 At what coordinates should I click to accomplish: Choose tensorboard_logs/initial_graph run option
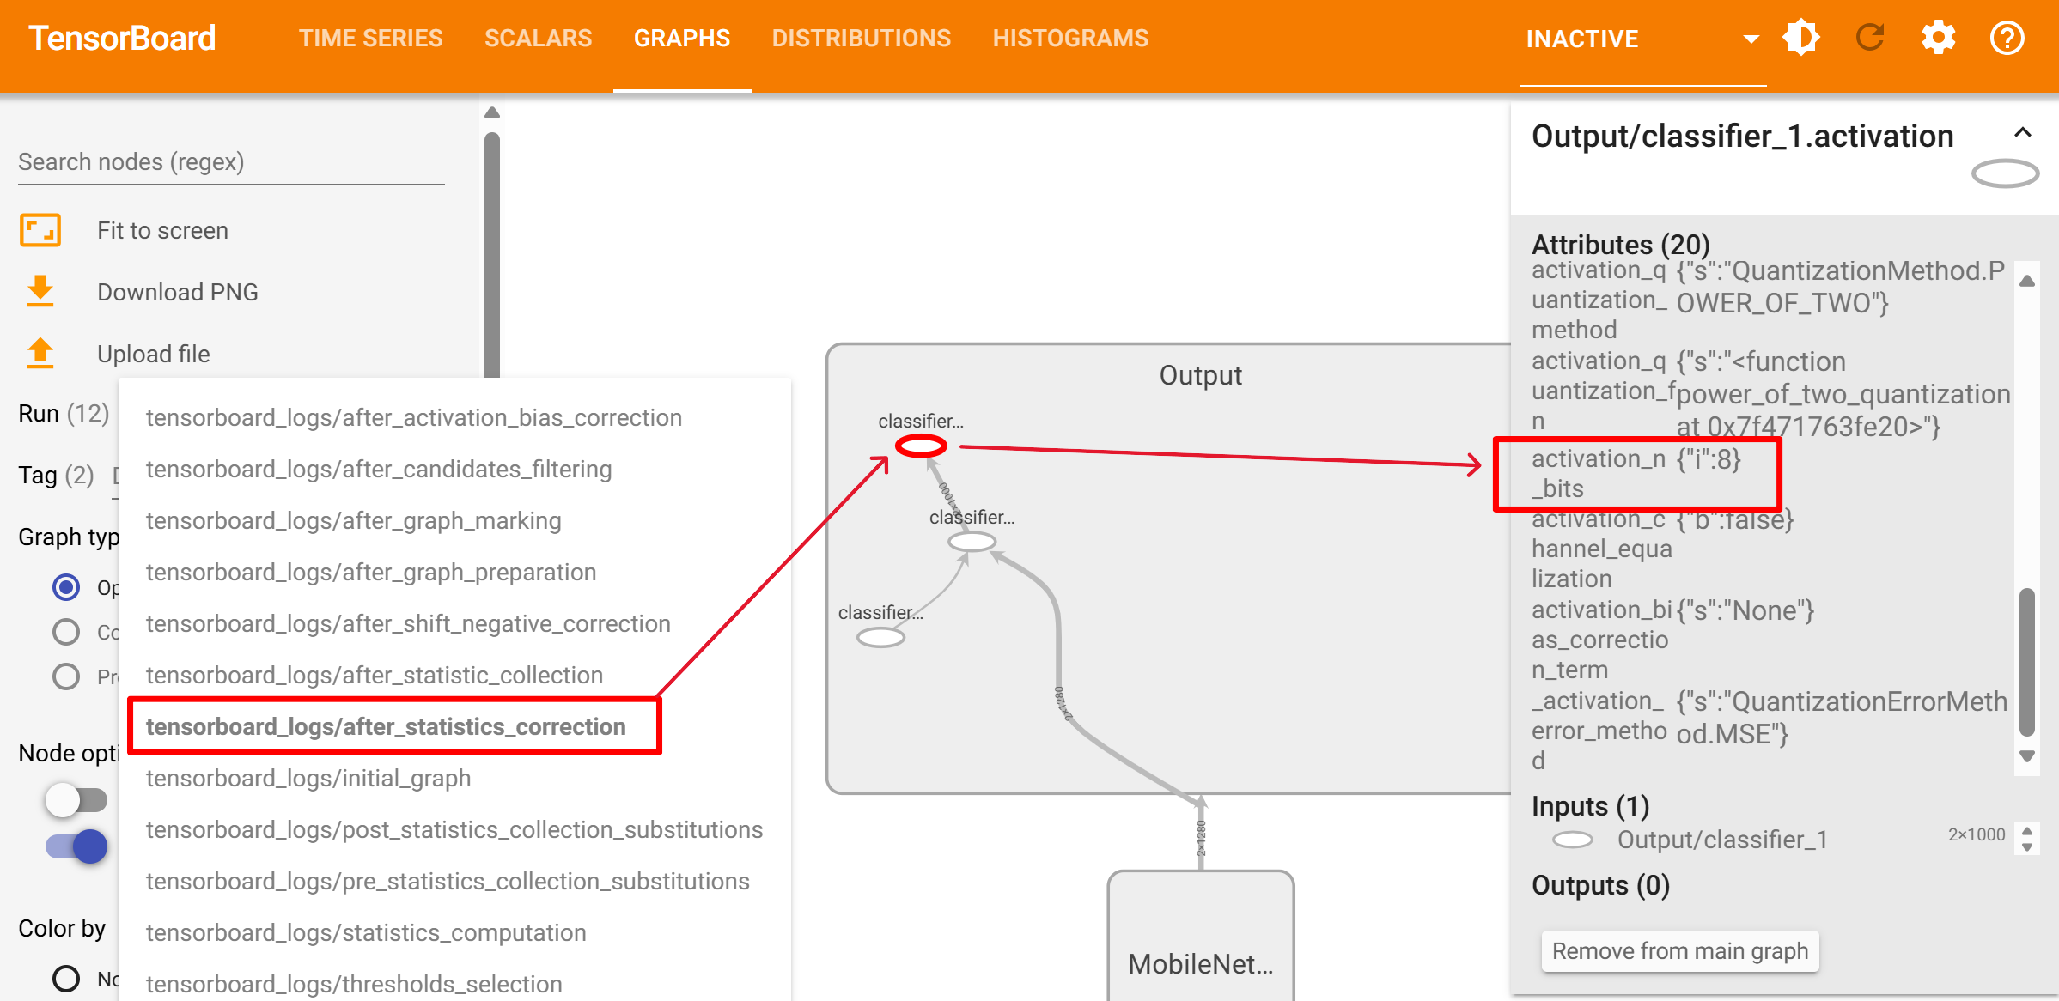tap(308, 778)
